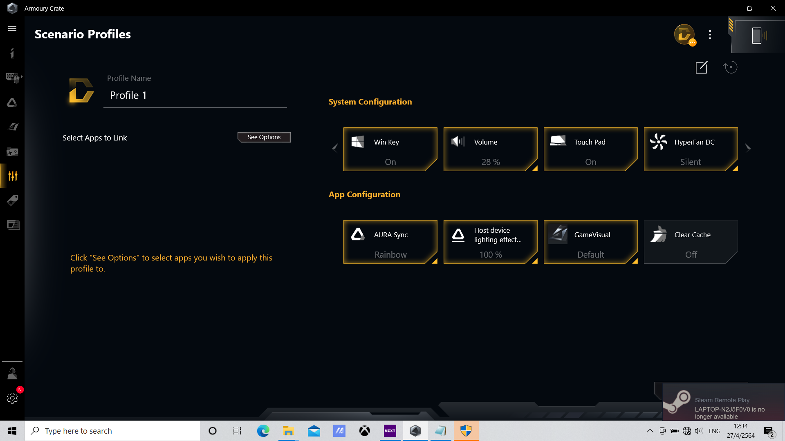
Task: Open the HyperFan DC Silent tile
Action: point(691,149)
